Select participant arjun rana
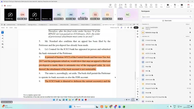The width and height of the screenshot is (194, 109). coord(167,75)
